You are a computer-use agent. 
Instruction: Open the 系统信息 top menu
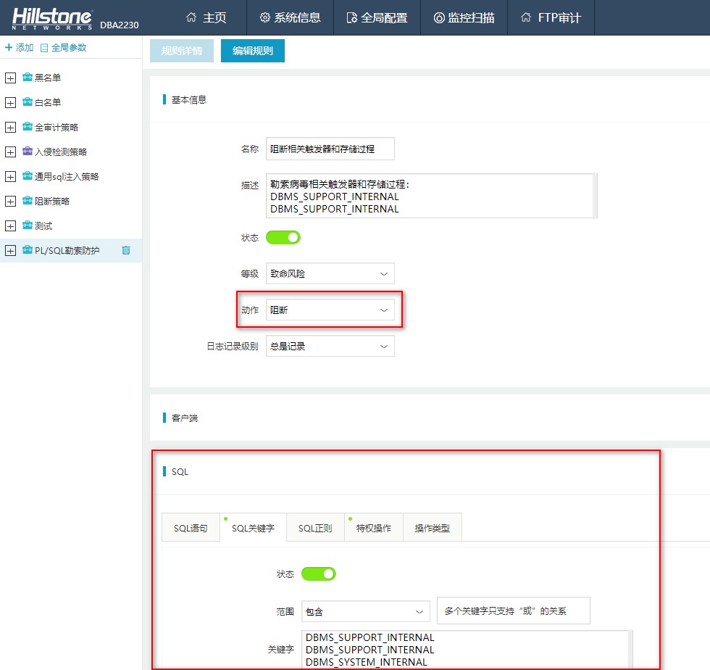click(291, 17)
